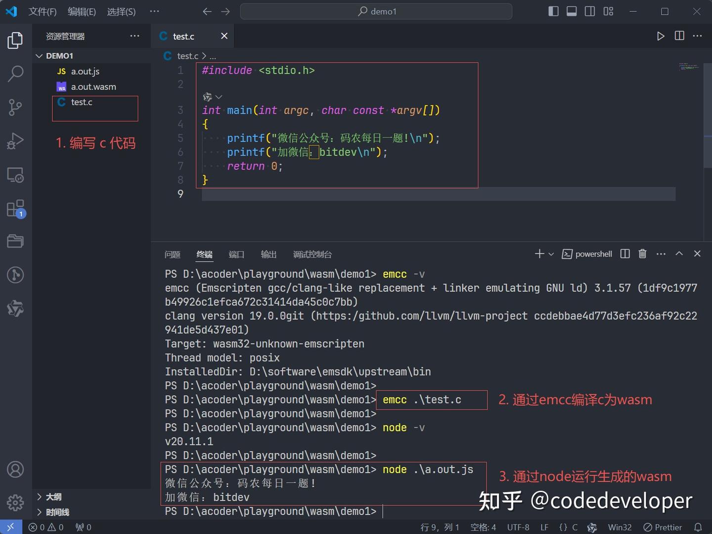Open the Manage gear settings icon
712x534 pixels.
coord(15,503)
